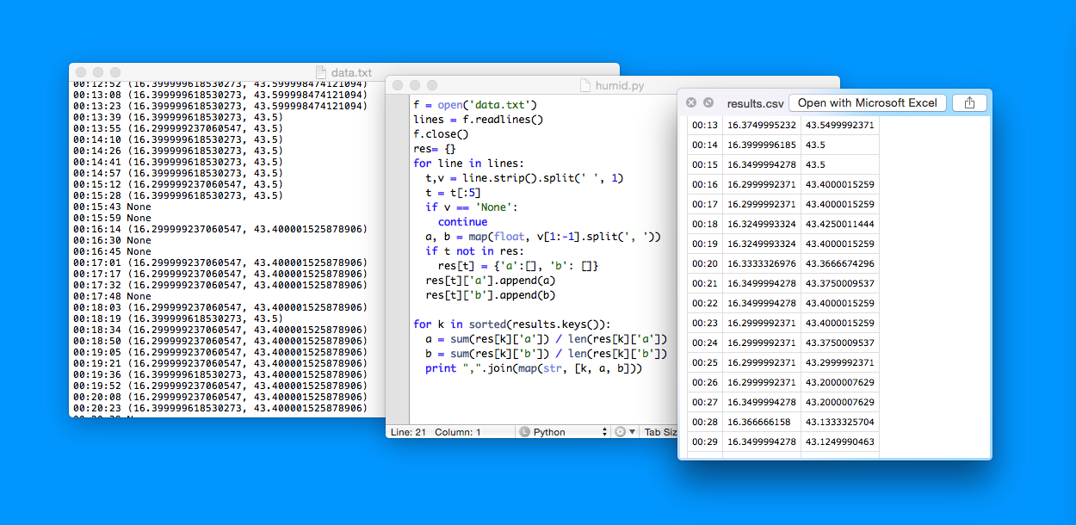Click the 00:20:23 line in data.txt
Viewport: 1076px width, 525px height.
pos(220,408)
